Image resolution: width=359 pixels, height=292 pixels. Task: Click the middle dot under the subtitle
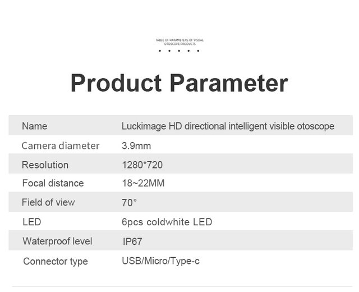[x=179, y=51]
